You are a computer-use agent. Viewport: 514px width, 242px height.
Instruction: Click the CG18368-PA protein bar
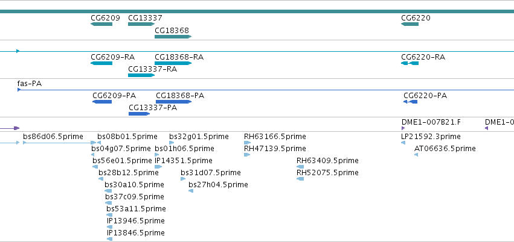(x=174, y=102)
